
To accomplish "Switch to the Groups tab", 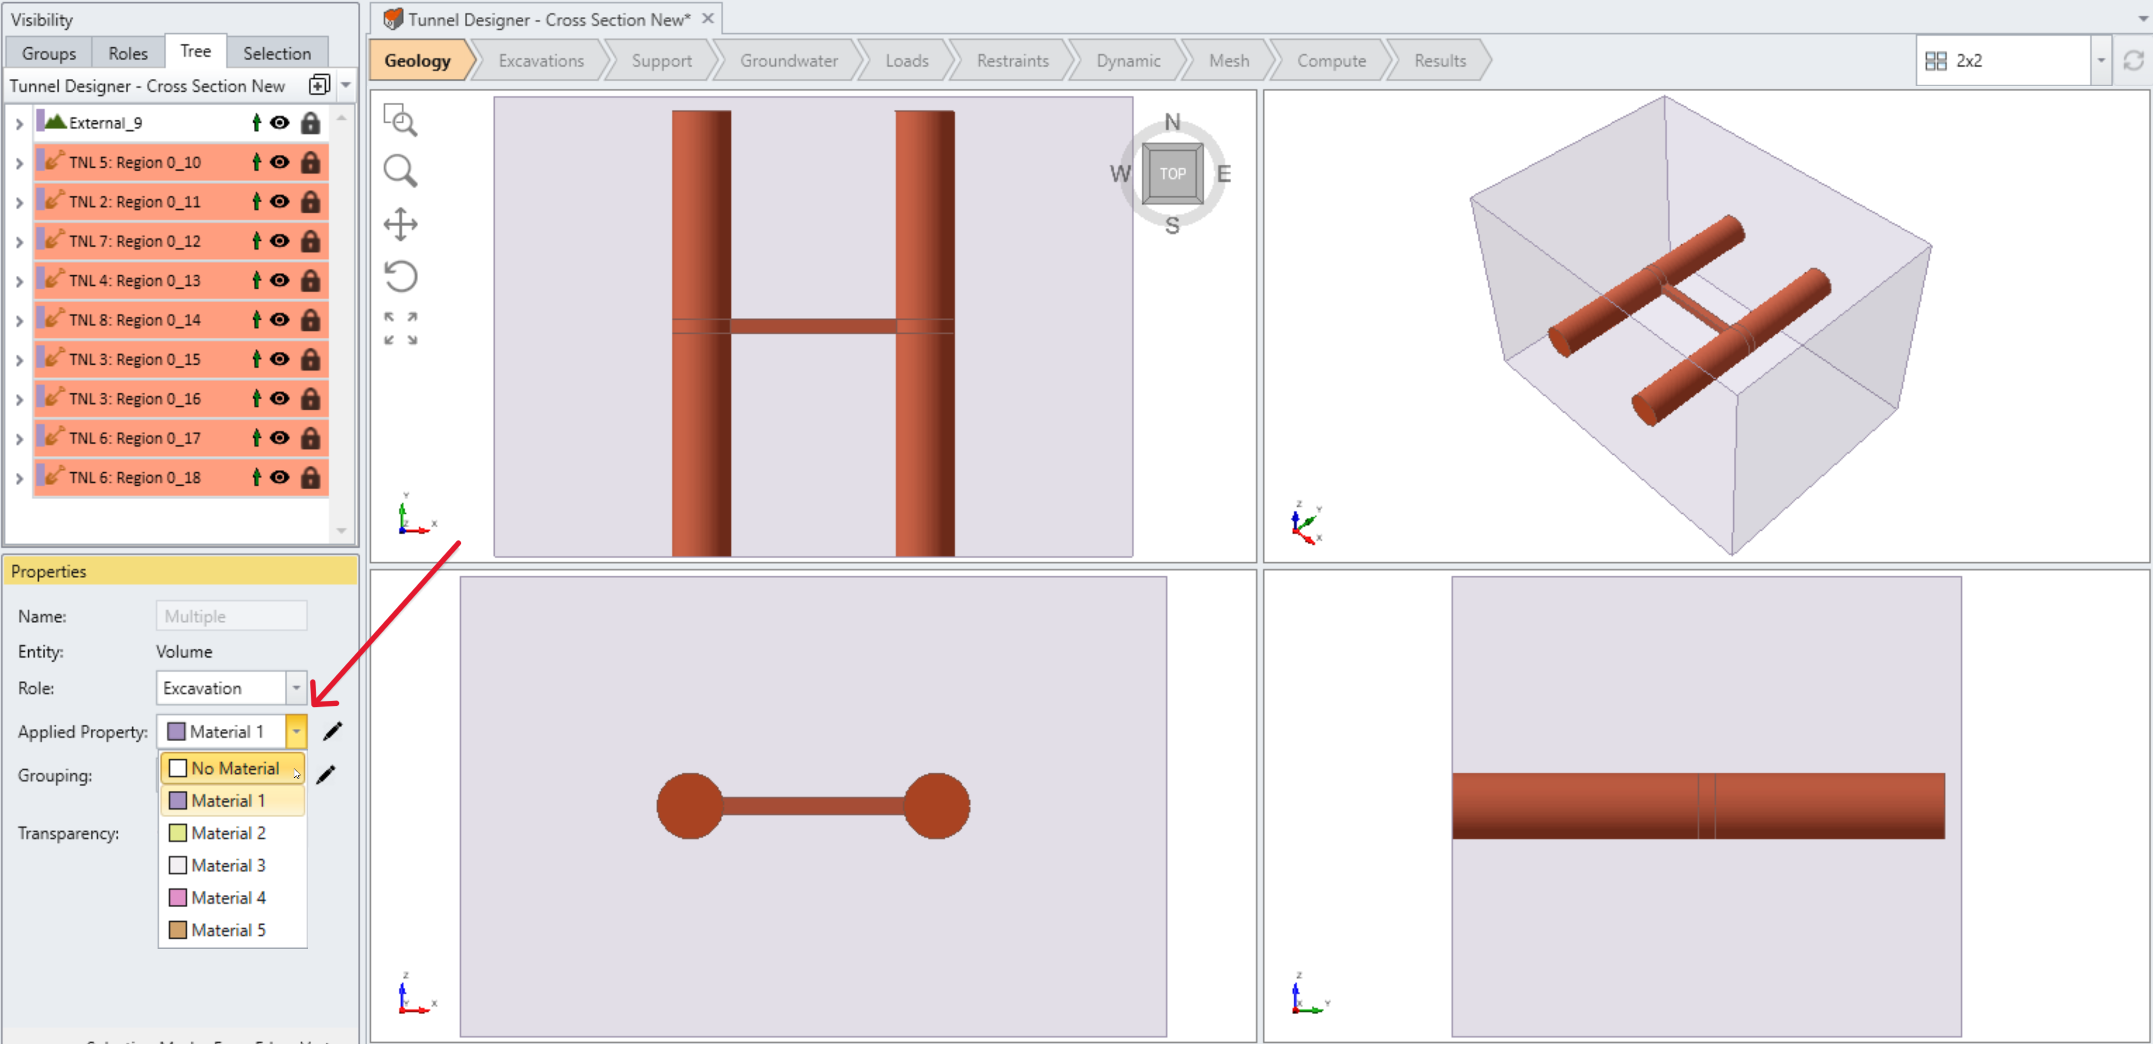I will pyautogui.click(x=48, y=53).
